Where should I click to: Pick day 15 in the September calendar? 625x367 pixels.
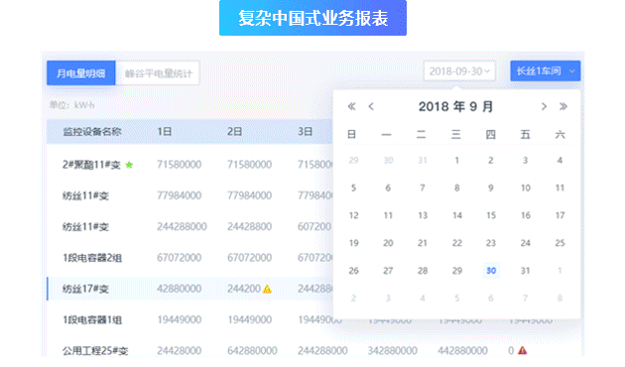[x=491, y=215]
